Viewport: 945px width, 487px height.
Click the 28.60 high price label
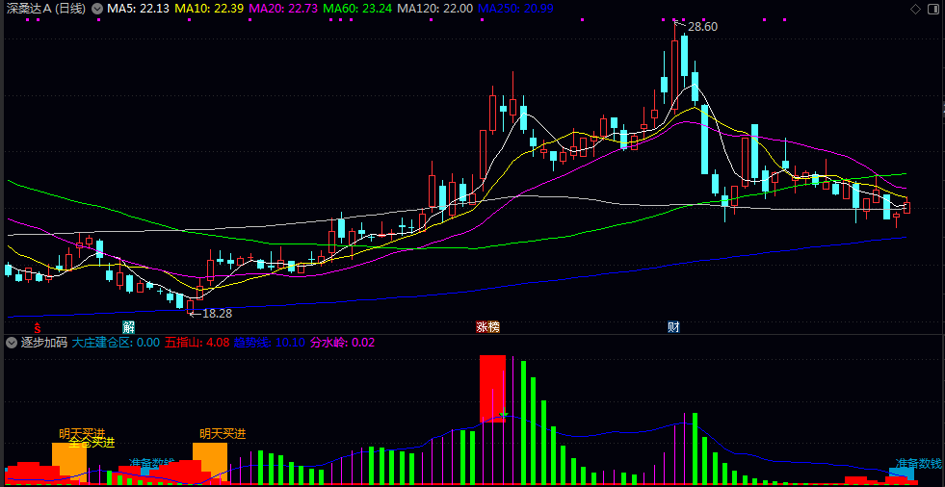pos(702,27)
